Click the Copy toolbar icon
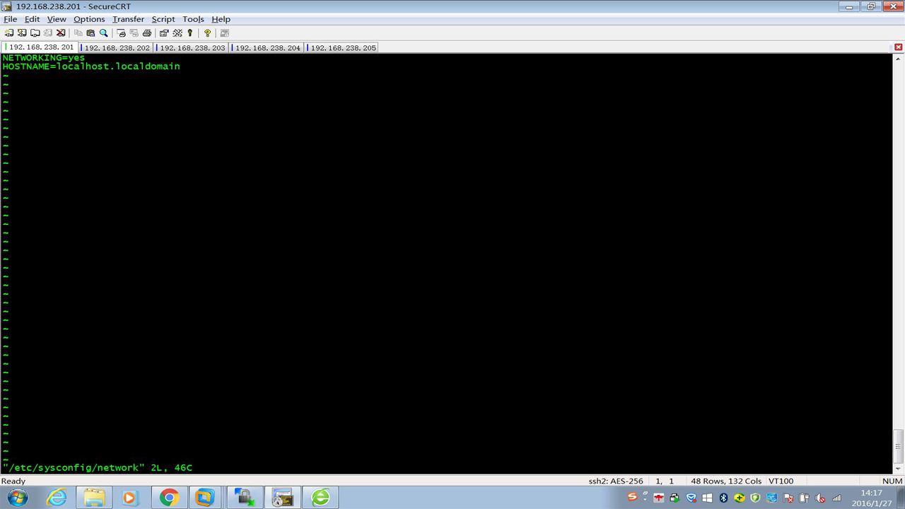 pos(78,33)
